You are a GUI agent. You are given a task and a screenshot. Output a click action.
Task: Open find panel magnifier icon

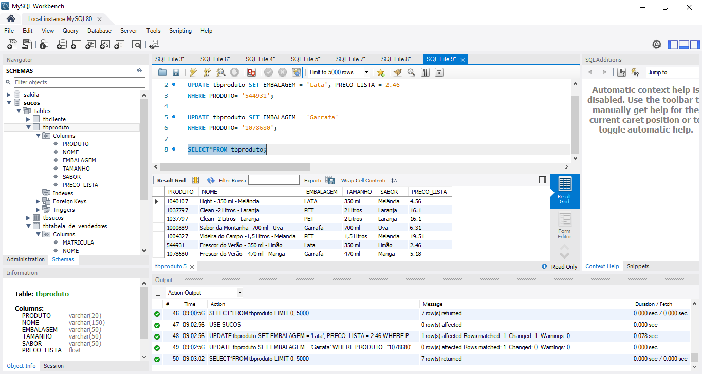[411, 72]
